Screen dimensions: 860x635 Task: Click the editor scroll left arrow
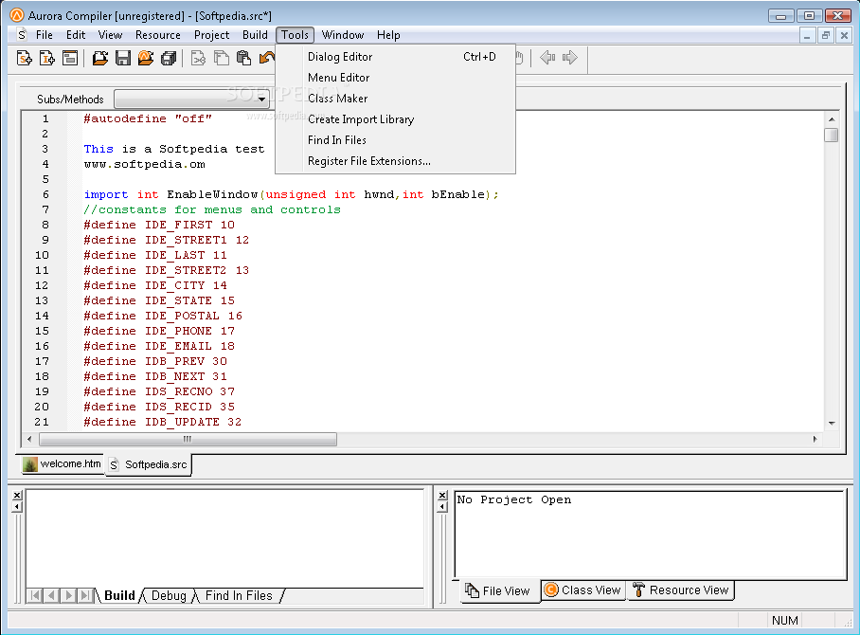pos(29,439)
